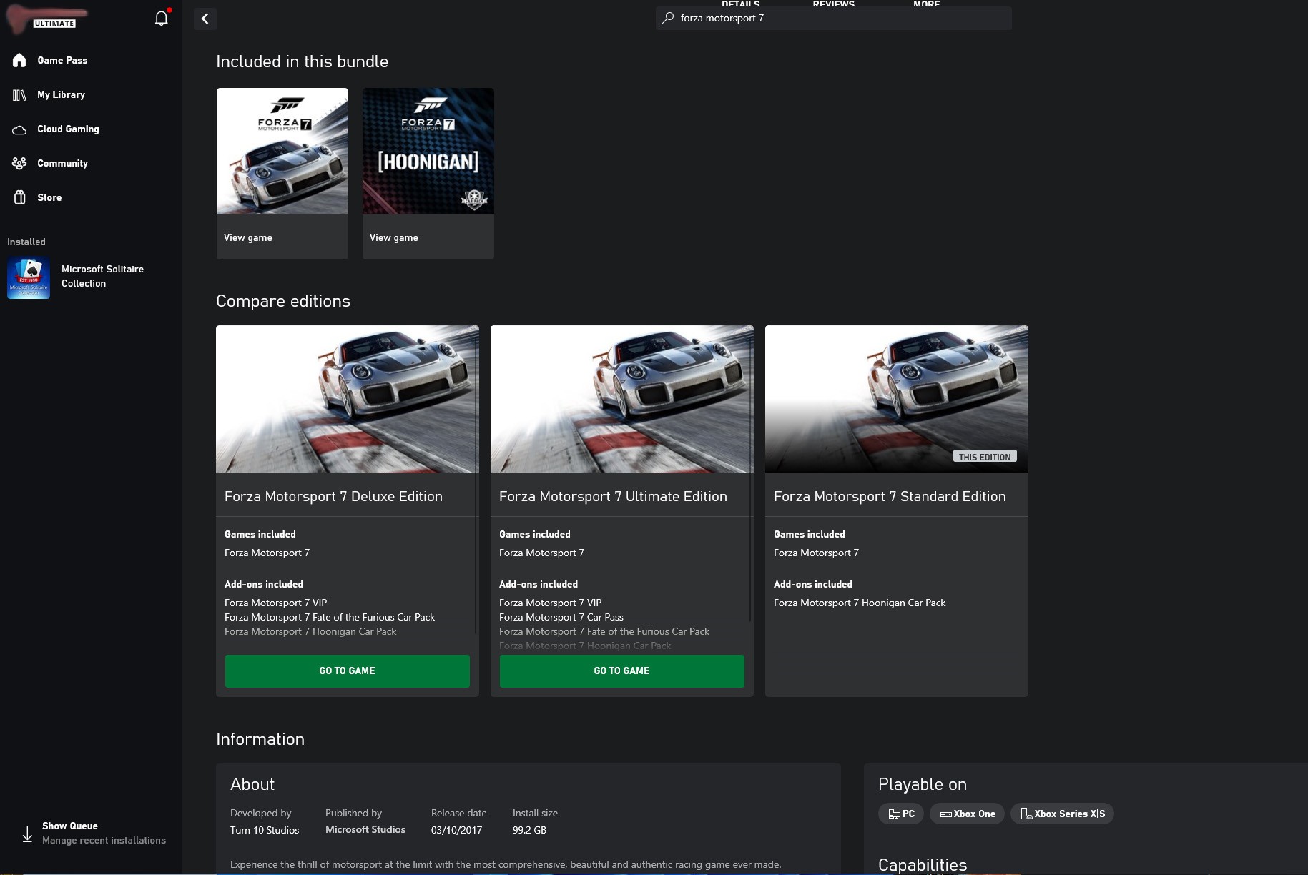Click the Compare editions heading
The height and width of the screenshot is (875, 1308).
click(283, 301)
